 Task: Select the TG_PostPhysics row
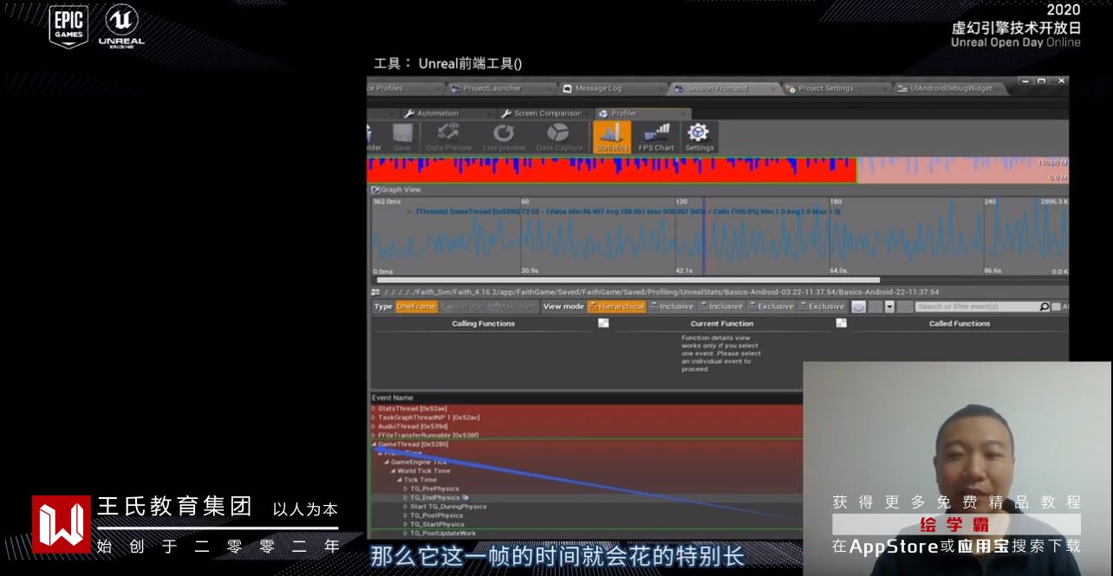(x=586, y=515)
